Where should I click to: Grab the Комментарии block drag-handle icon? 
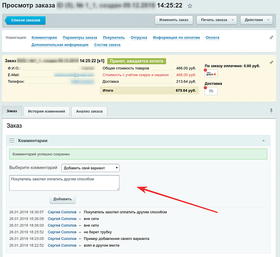(12, 140)
